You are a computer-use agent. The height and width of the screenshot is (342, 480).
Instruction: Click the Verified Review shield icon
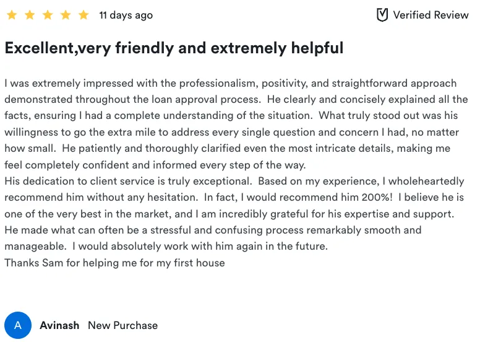pyautogui.click(x=382, y=15)
